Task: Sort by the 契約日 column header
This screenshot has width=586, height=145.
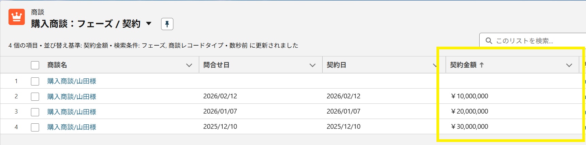Action: tap(337, 65)
